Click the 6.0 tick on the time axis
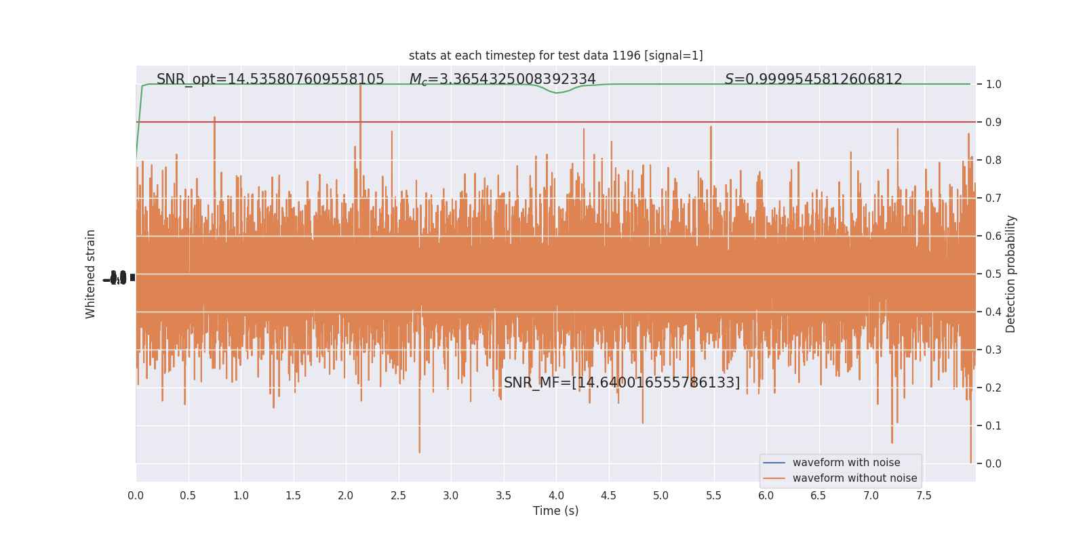1085x542 pixels. (766, 495)
